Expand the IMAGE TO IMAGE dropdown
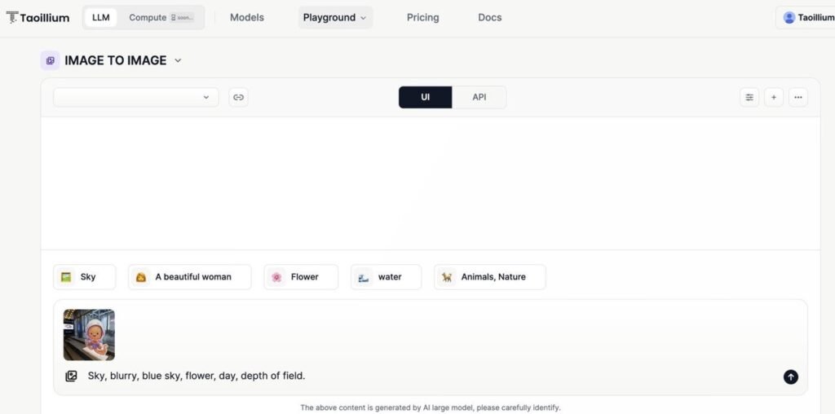The height and width of the screenshot is (414, 835). (178, 60)
